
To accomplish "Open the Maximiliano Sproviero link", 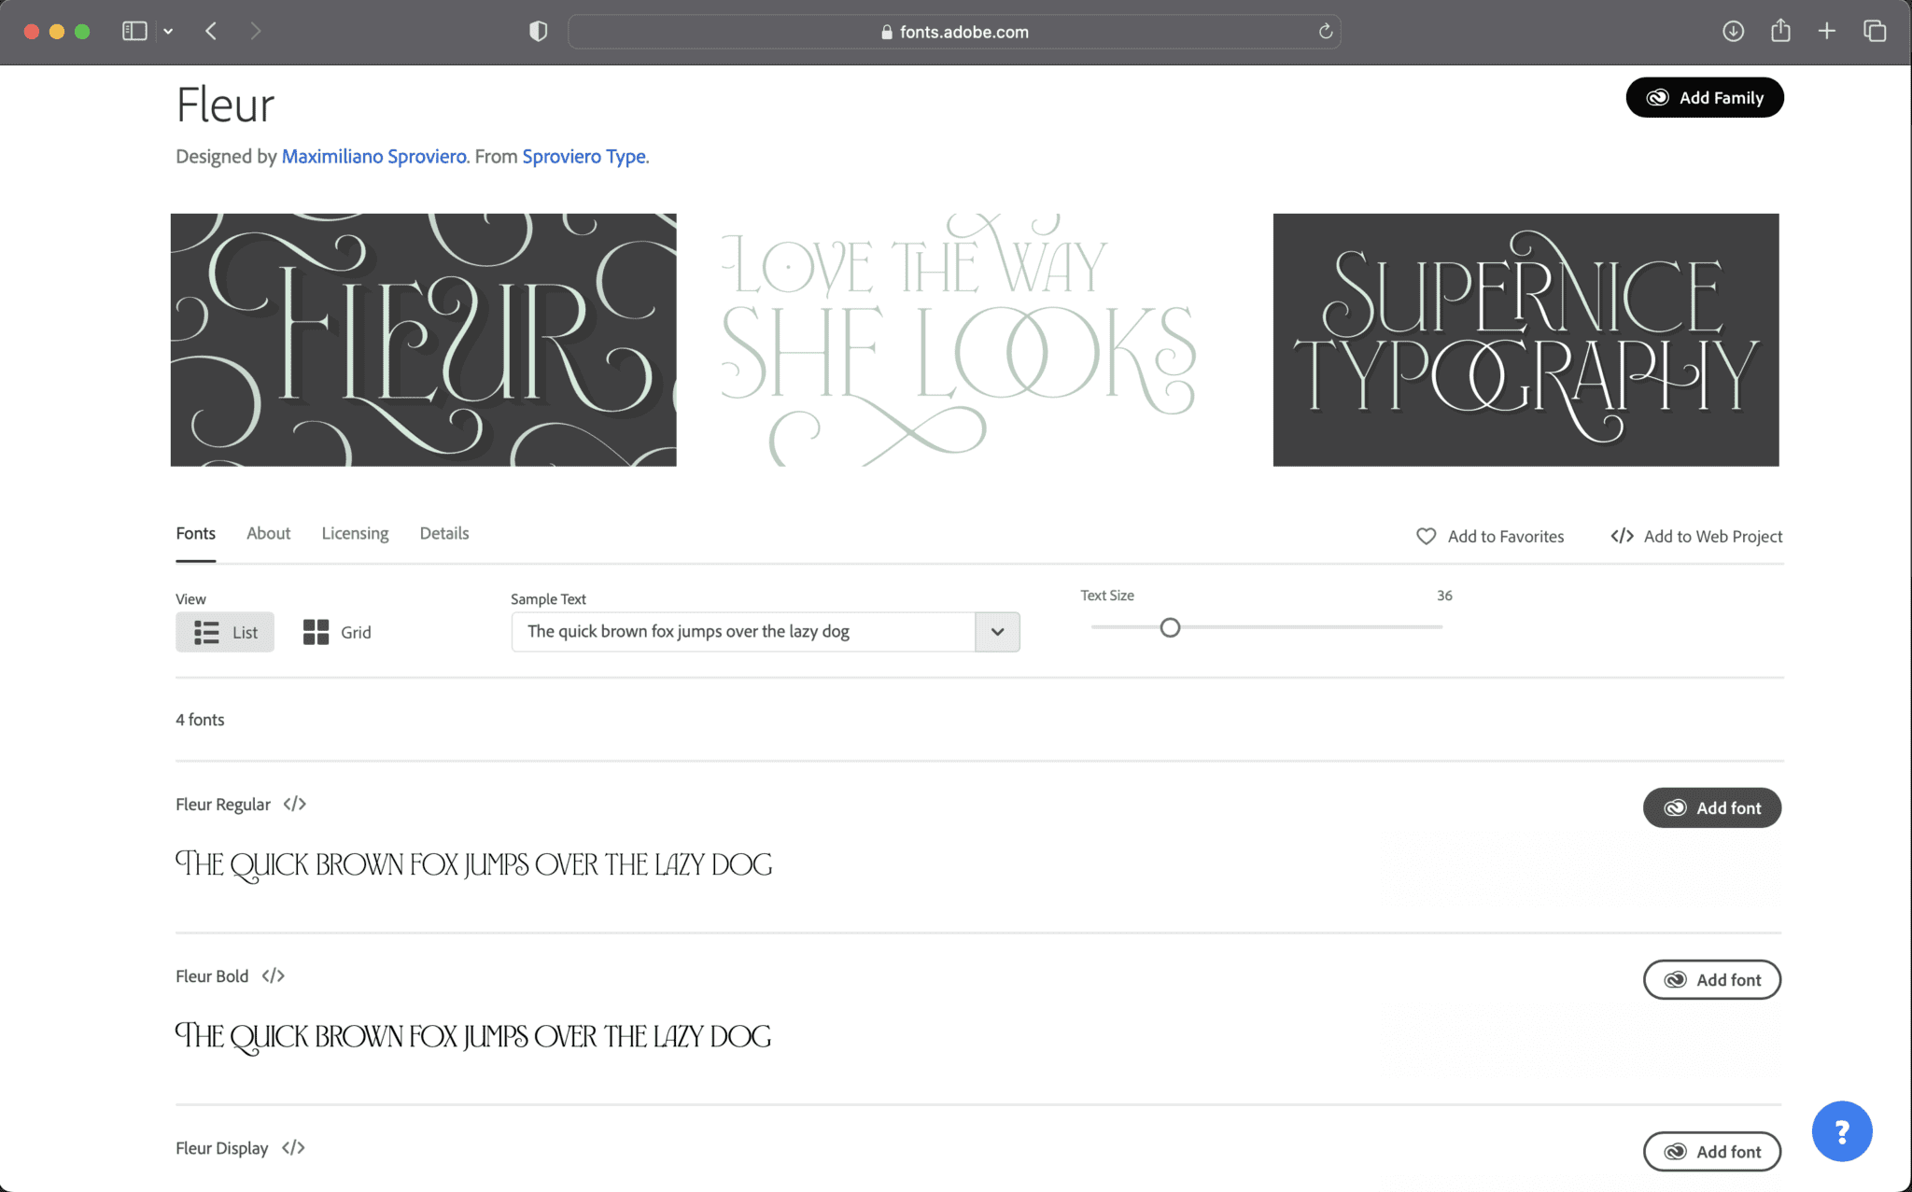I will coord(374,156).
